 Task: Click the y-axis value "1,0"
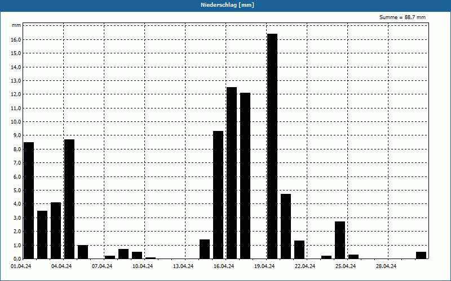coord(17,245)
